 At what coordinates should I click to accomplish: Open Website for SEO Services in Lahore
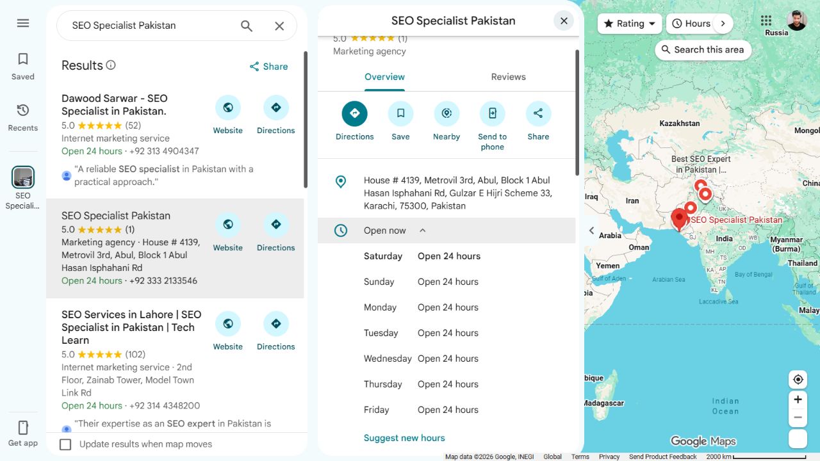point(228,332)
